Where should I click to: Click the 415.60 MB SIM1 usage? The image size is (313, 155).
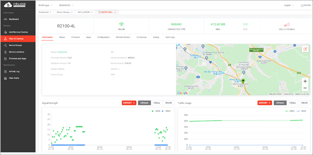point(218,24)
